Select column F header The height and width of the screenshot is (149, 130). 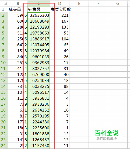[99, 4]
